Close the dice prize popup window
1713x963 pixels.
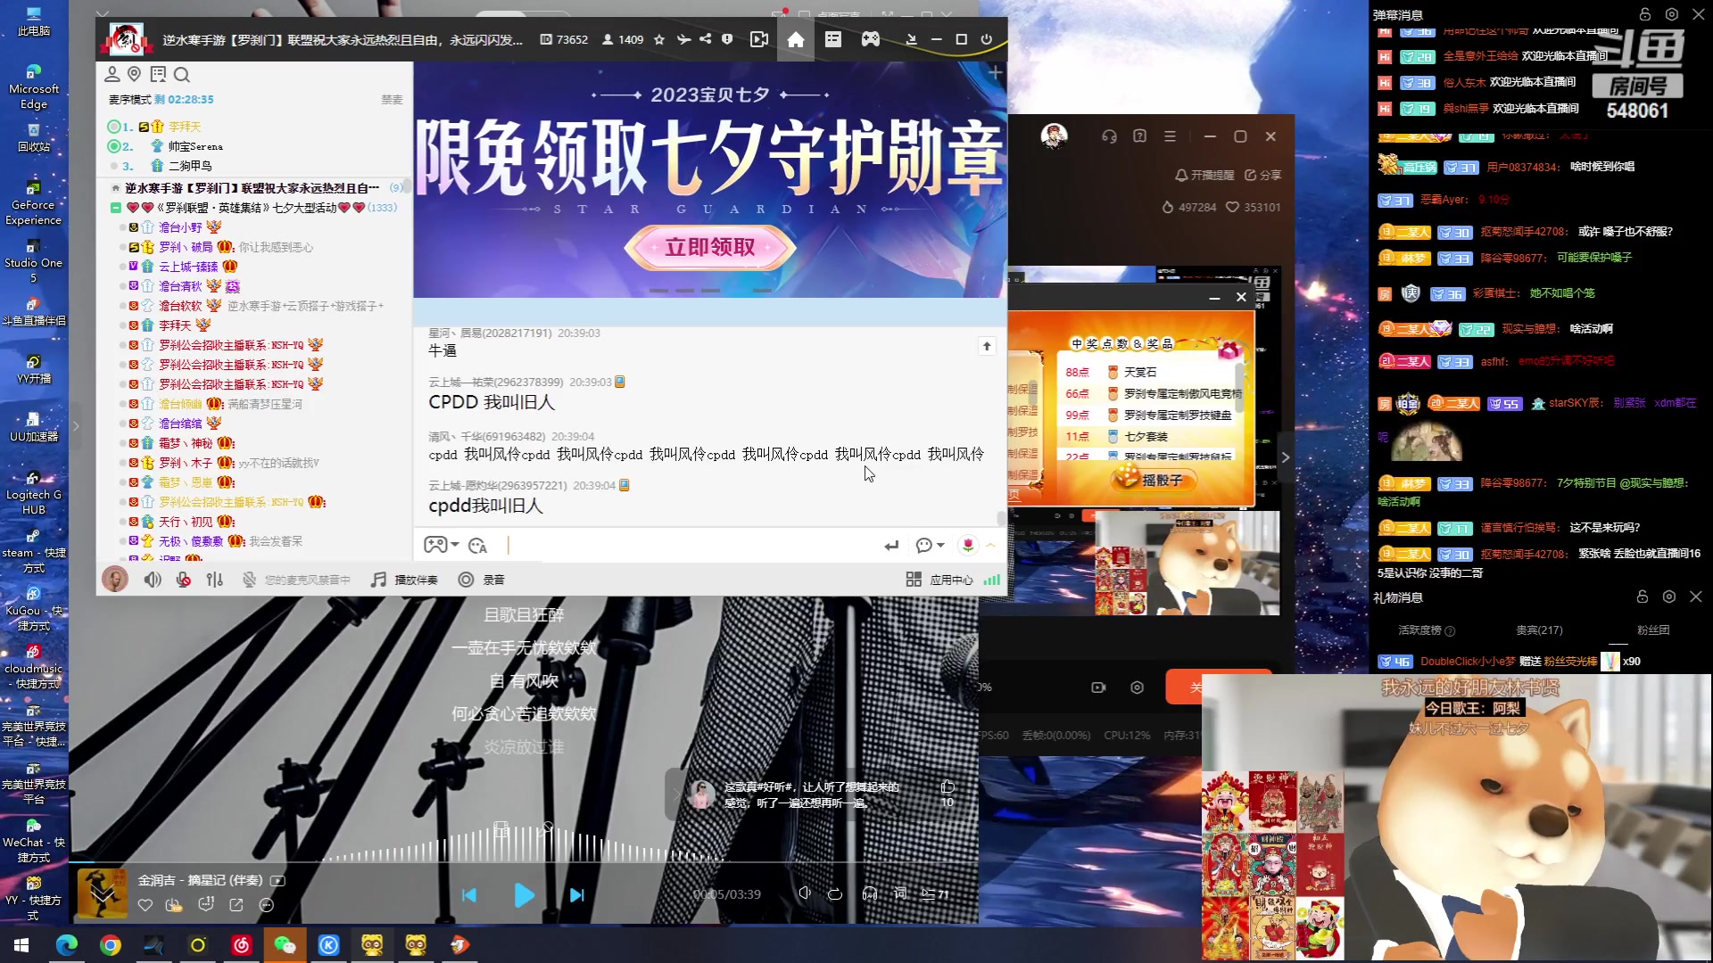(1241, 297)
